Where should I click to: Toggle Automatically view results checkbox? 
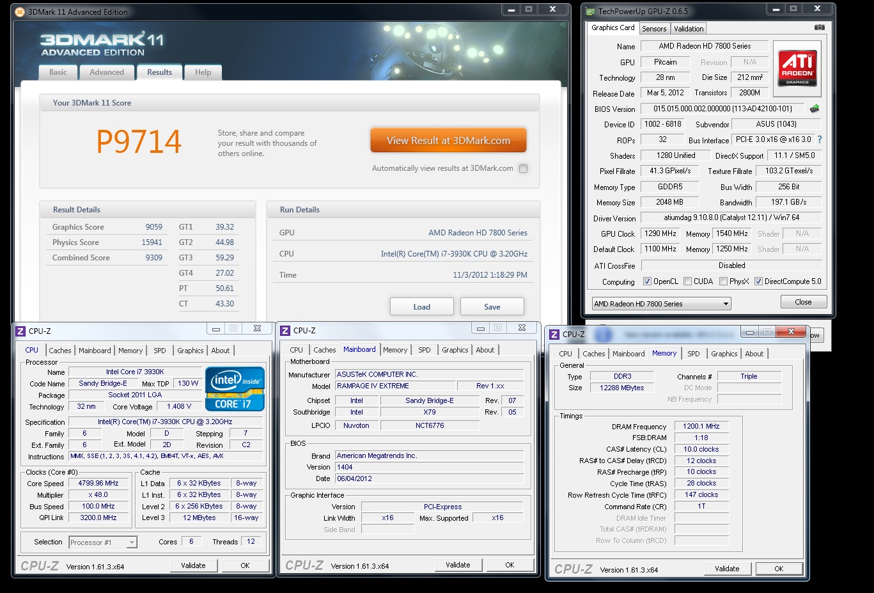[523, 169]
